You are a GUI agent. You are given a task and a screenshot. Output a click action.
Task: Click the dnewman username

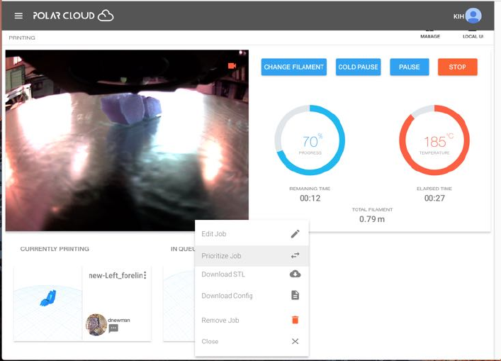pos(118,320)
